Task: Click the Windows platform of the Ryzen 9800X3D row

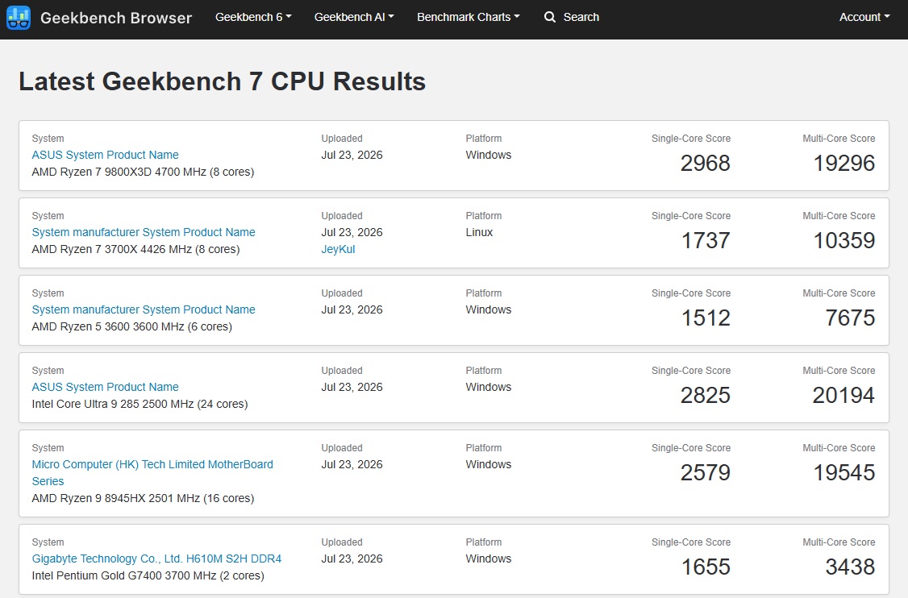Action: (488, 155)
